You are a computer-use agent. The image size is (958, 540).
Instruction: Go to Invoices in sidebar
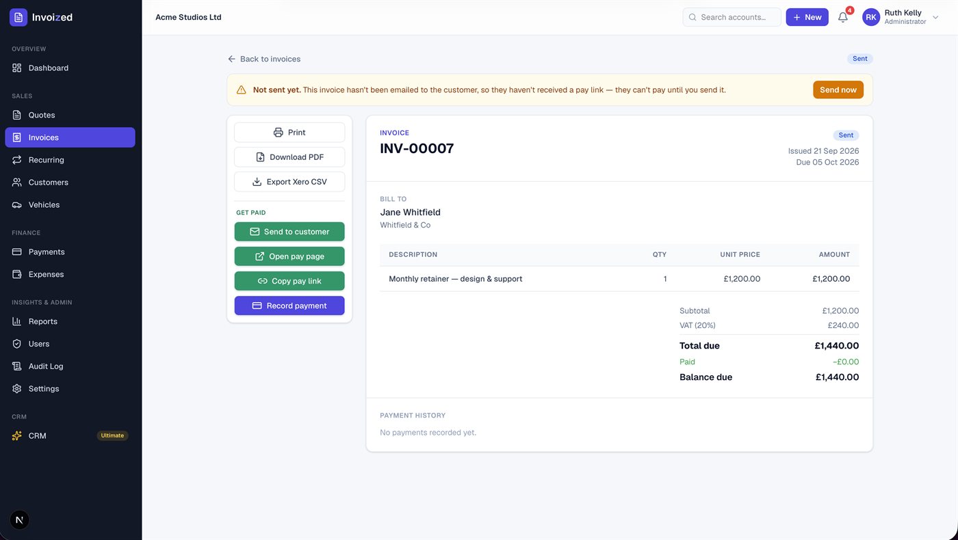(70, 137)
